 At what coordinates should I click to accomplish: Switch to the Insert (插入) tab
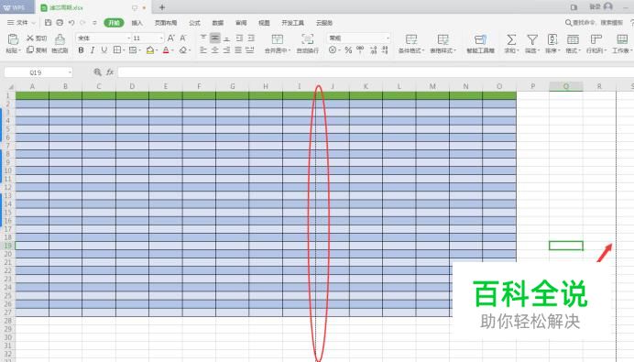[137, 23]
